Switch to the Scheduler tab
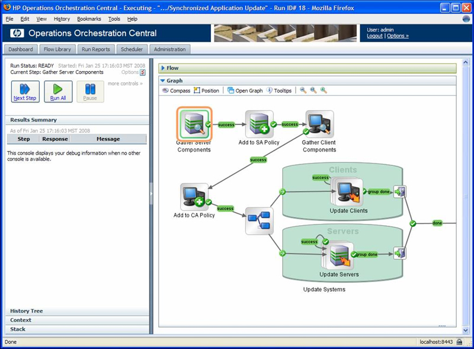 (132, 49)
